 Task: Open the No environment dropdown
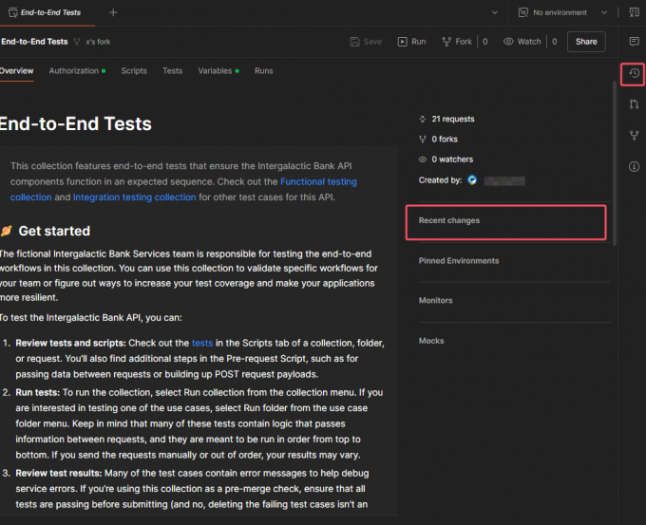[x=562, y=12]
